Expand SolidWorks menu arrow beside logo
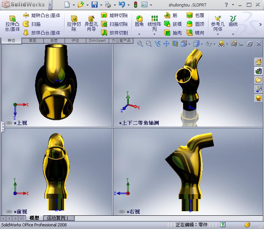Image resolution: width=264 pixels, height=229 pixels. [x=50, y=5]
